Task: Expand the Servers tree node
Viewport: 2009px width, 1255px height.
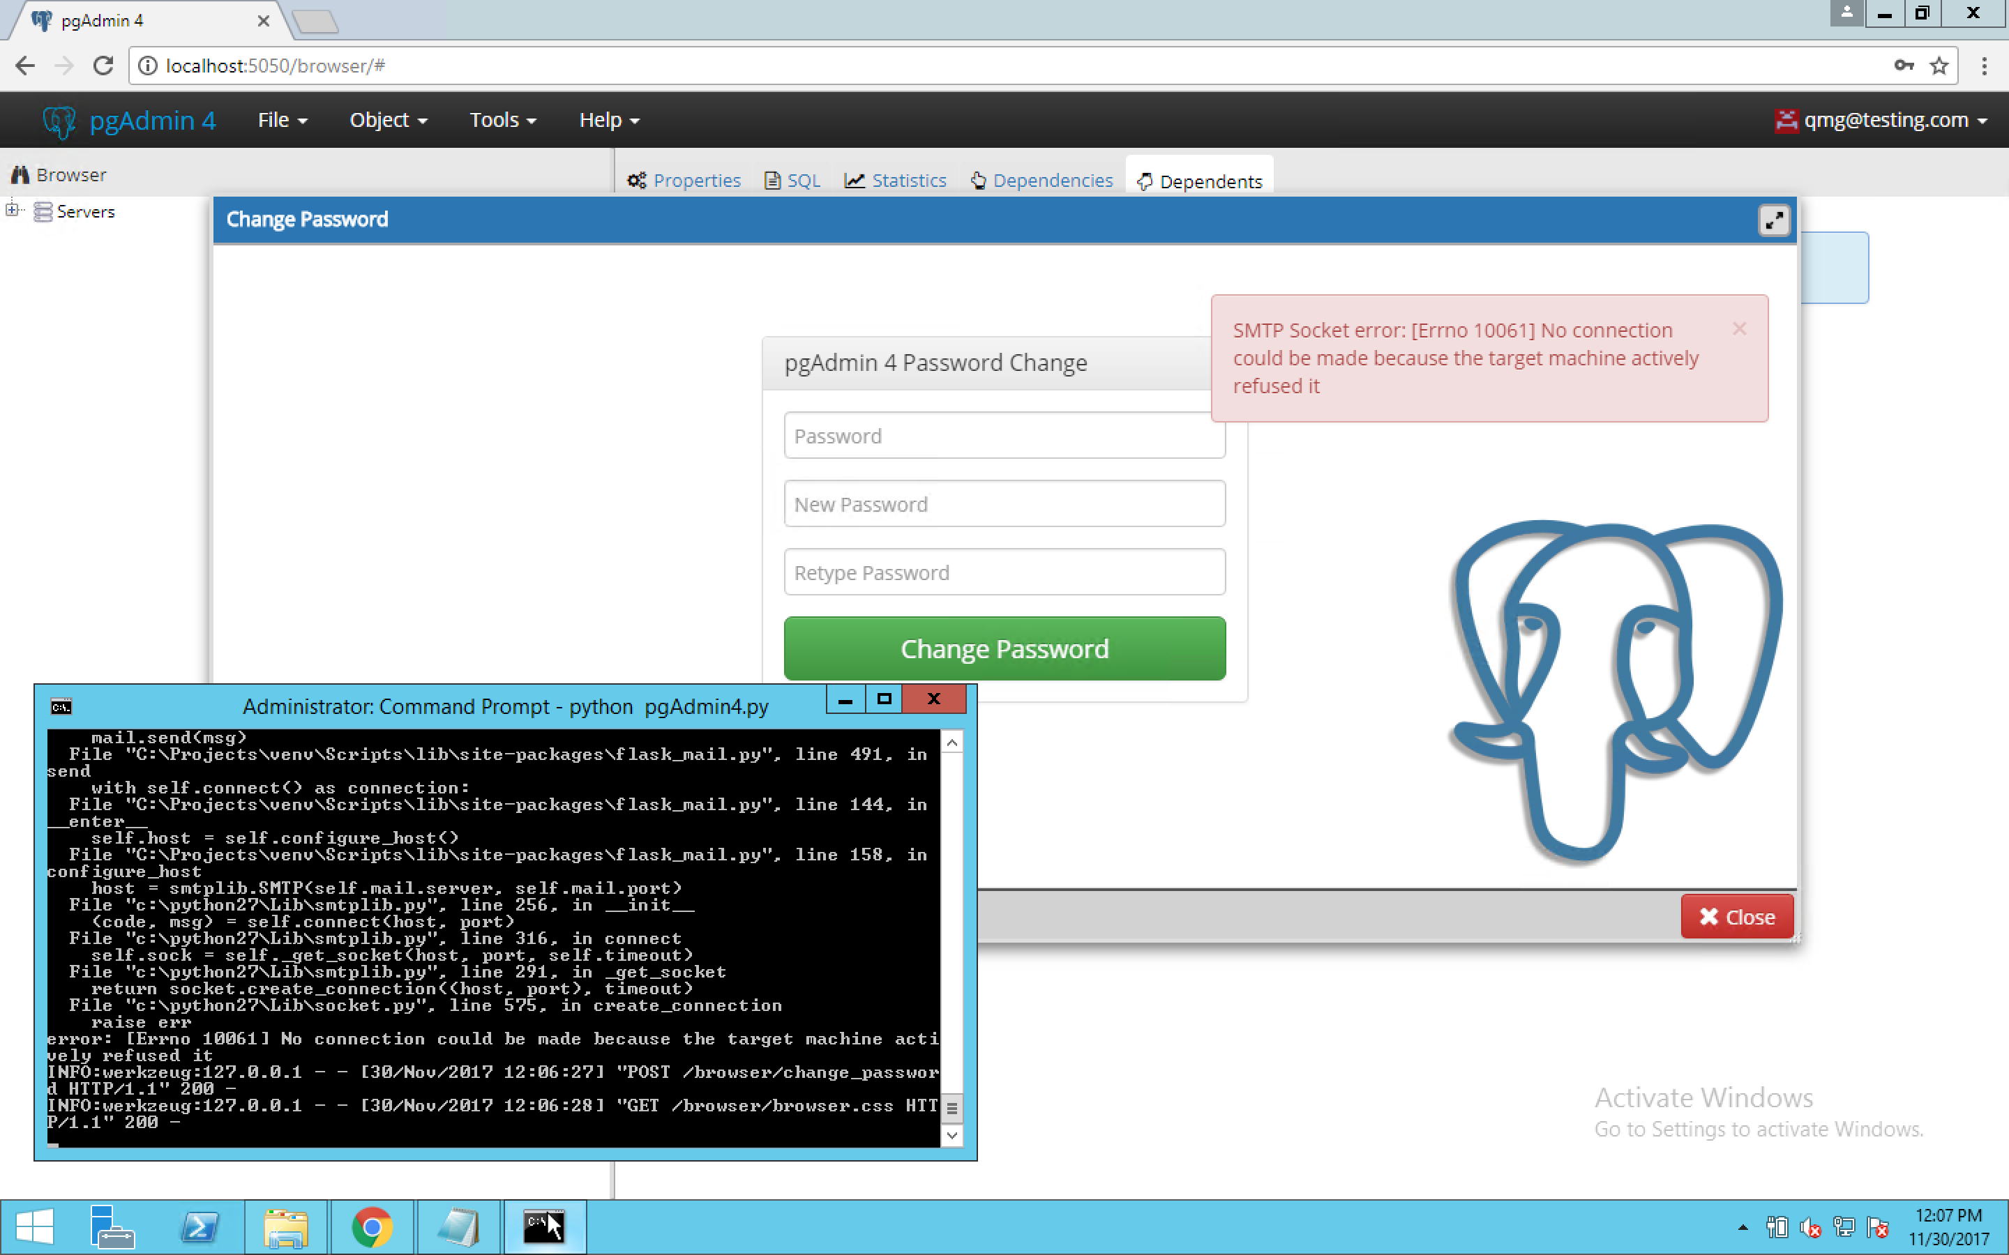Action: pos(12,210)
